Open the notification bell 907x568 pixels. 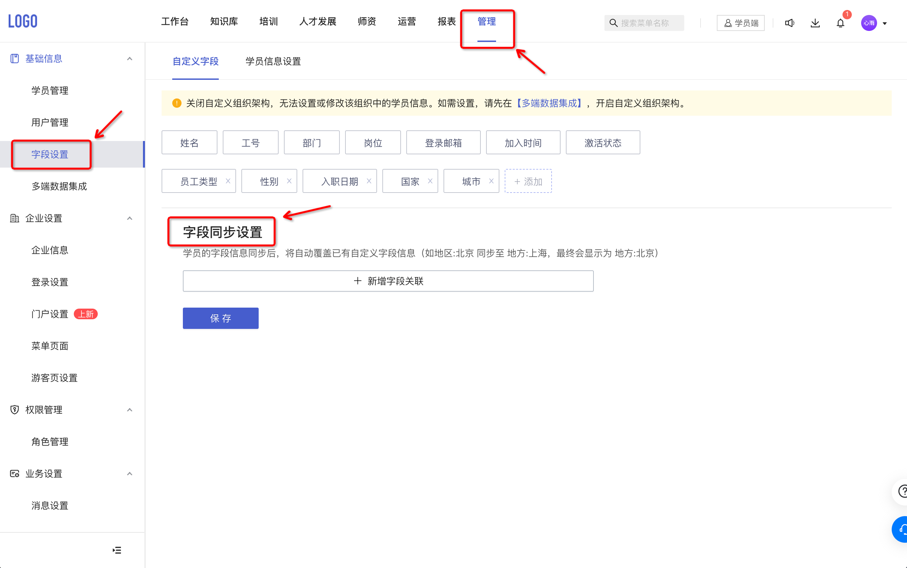[x=841, y=23]
